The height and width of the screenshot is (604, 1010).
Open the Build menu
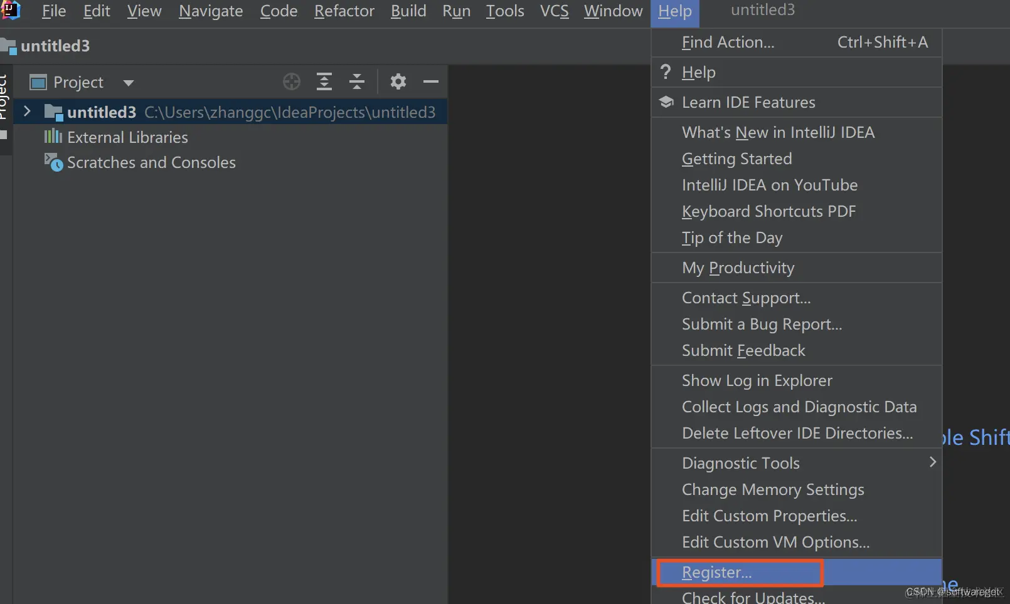tap(408, 11)
